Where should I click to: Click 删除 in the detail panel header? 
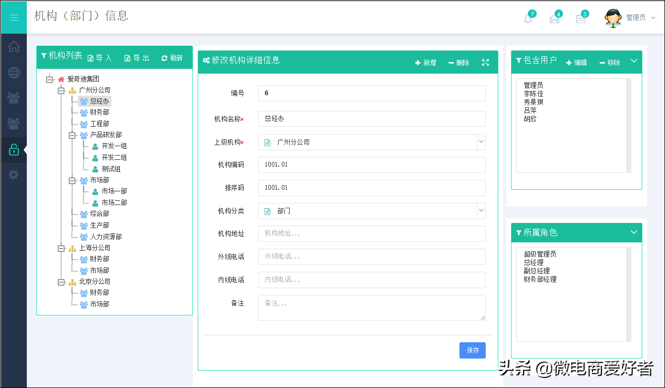(458, 63)
